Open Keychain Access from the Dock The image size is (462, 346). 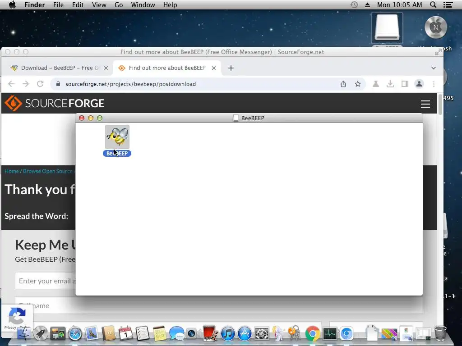click(x=294, y=333)
